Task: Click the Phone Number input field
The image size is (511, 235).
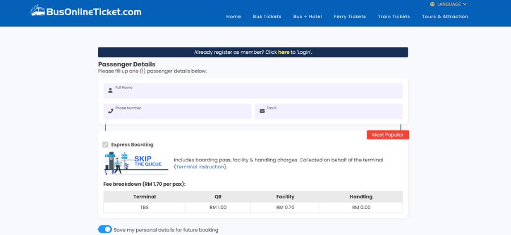Action: point(177,111)
